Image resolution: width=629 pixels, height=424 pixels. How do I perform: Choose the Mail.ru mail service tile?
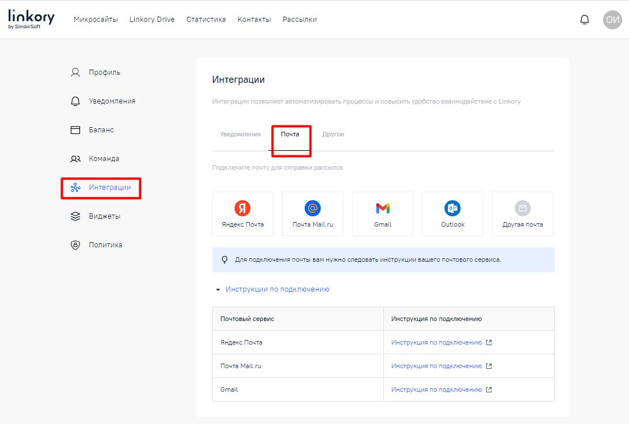(312, 213)
